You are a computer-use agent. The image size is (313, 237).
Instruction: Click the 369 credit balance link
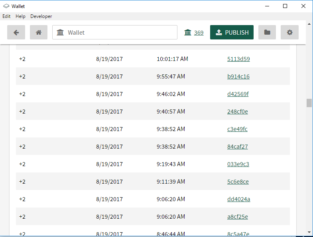[x=199, y=33]
